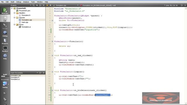Viewport: 187px width, 105px height.
Task: Click the Build Project hammer icon
Action: point(5,104)
